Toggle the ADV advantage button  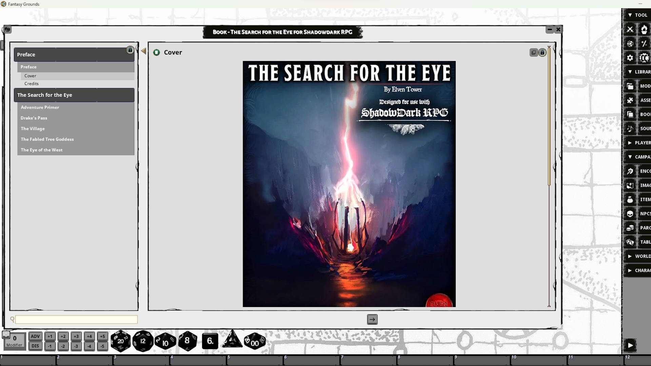coord(35,336)
